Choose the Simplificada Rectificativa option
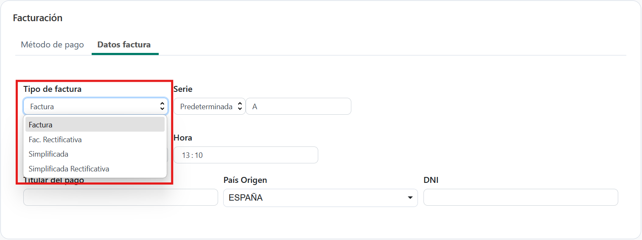This screenshot has height=240, width=642. [69, 169]
